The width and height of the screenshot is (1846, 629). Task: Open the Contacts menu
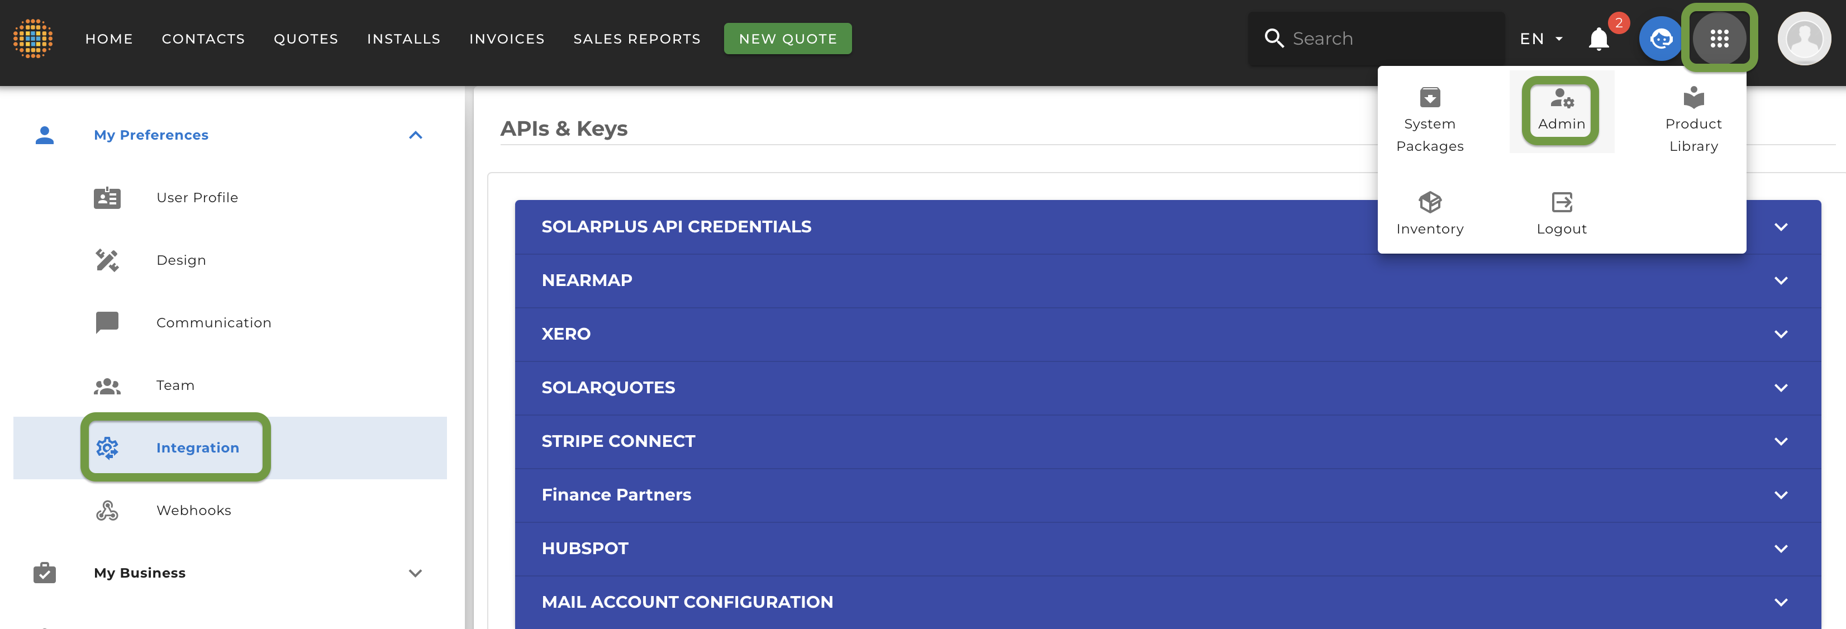tap(203, 39)
